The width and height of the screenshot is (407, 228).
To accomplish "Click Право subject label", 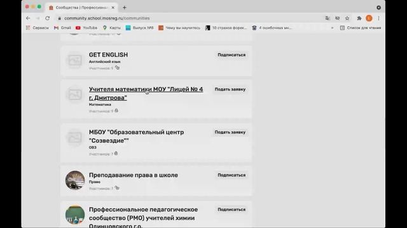I will pyautogui.click(x=95, y=182).
